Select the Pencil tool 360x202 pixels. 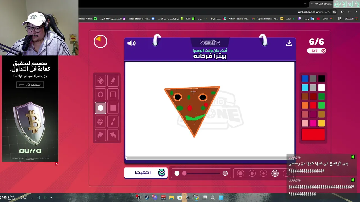113,81
